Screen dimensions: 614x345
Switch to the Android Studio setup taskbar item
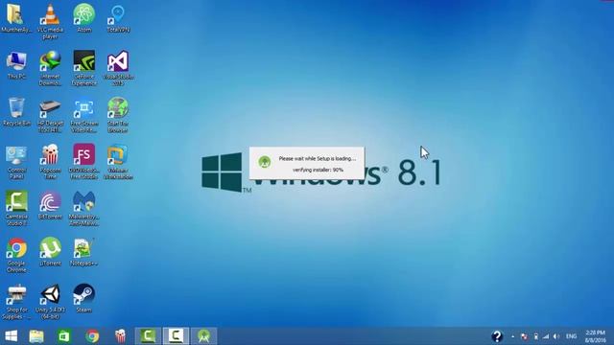pyautogui.click(x=203, y=336)
